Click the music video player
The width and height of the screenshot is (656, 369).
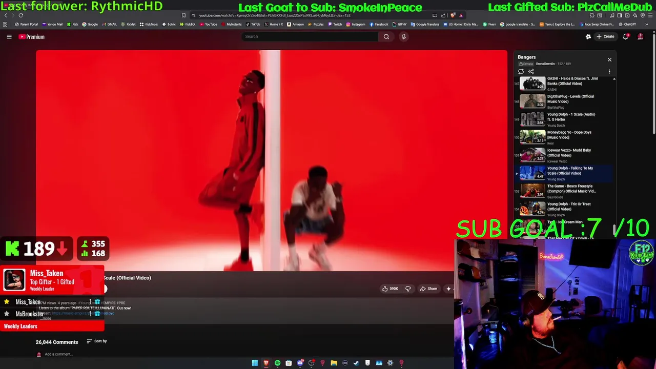tap(272, 160)
